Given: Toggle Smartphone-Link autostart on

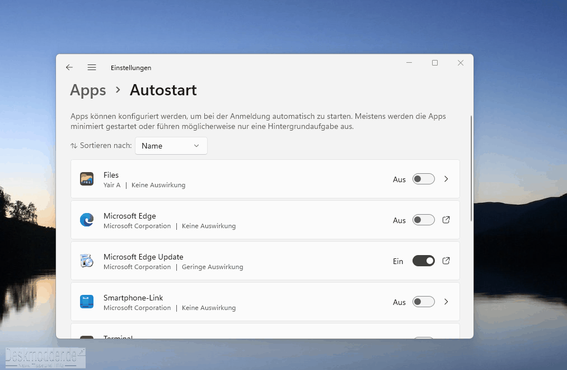Looking at the screenshot, I should tap(424, 302).
